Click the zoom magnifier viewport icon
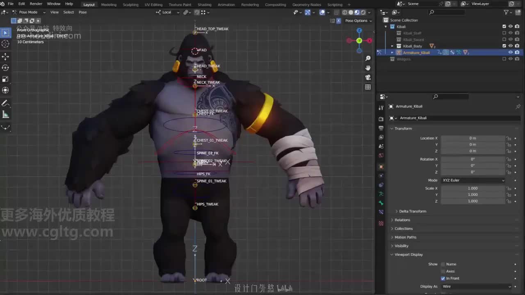The height and width of the screenshot is (295, 525). click(368, 58)
